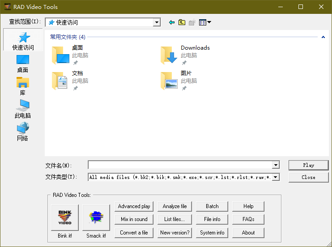Click List files...

(x=175, y=219)
